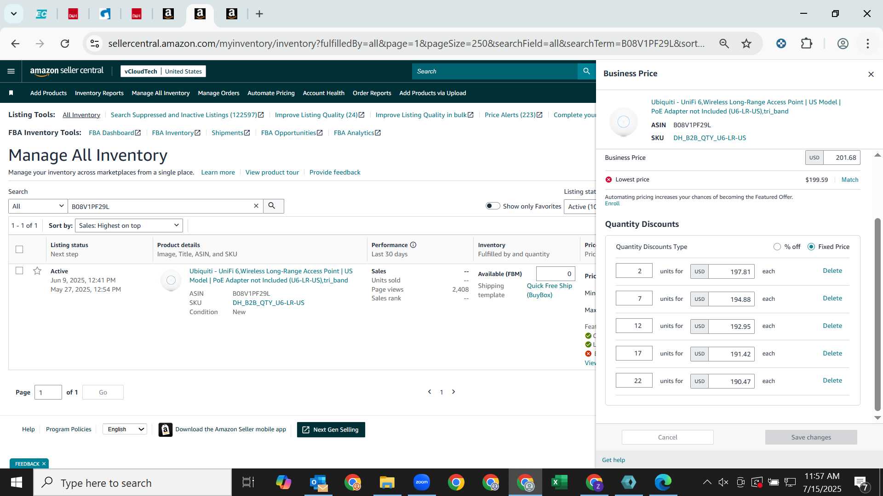Image resolution: width=883 pixels, height=496 pixels.
Task: Click Next Gen Selling button
Action: click(x=331, y=429)
